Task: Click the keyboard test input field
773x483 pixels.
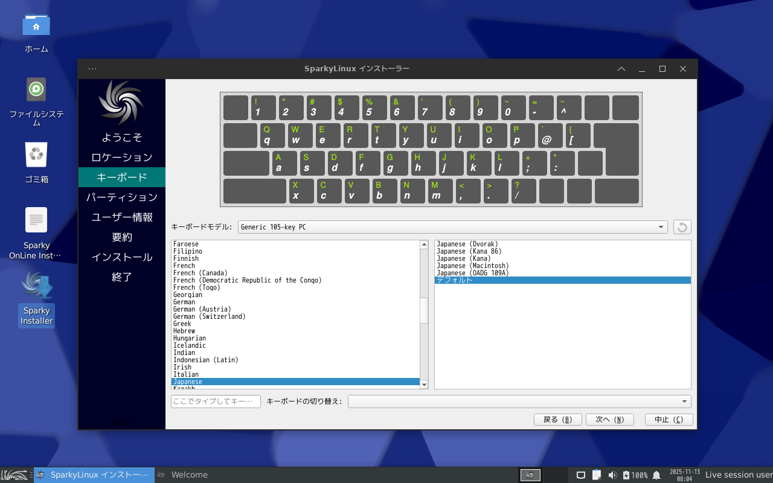Action: [216, 401]
